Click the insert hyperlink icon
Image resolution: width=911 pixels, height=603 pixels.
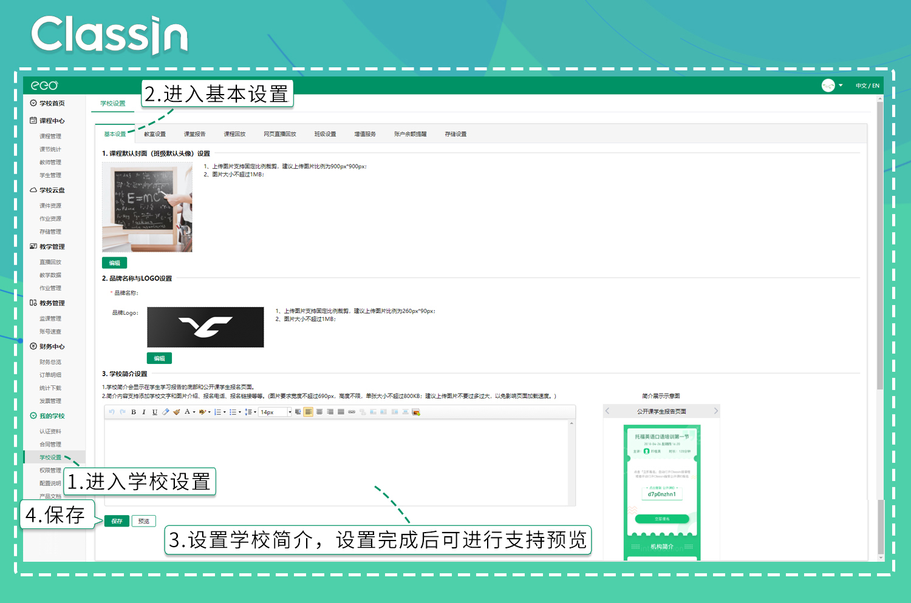(352, 412)
